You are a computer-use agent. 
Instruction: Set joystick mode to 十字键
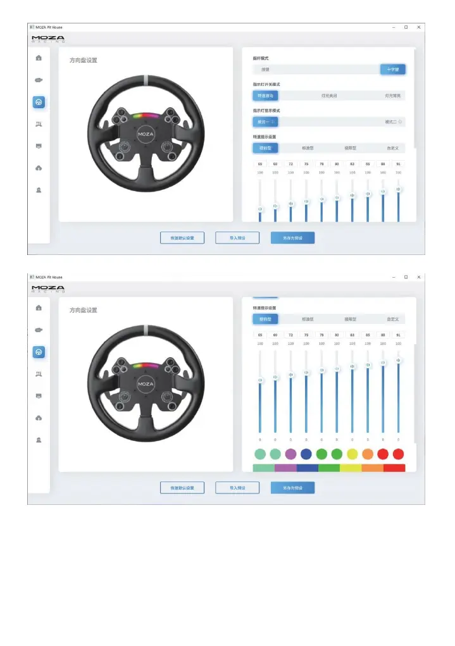click(393, 69)
